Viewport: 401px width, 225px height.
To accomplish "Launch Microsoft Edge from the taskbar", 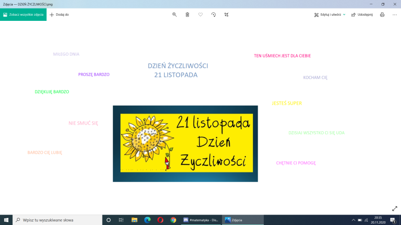I will (x=147, y=220).
